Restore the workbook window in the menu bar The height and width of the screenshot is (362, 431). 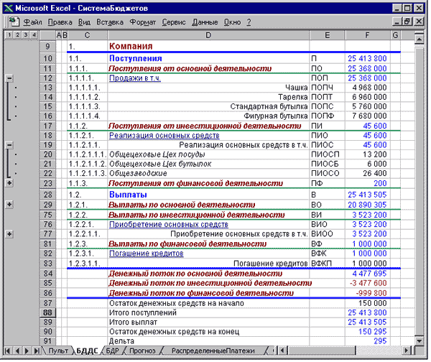pos(407,22)
